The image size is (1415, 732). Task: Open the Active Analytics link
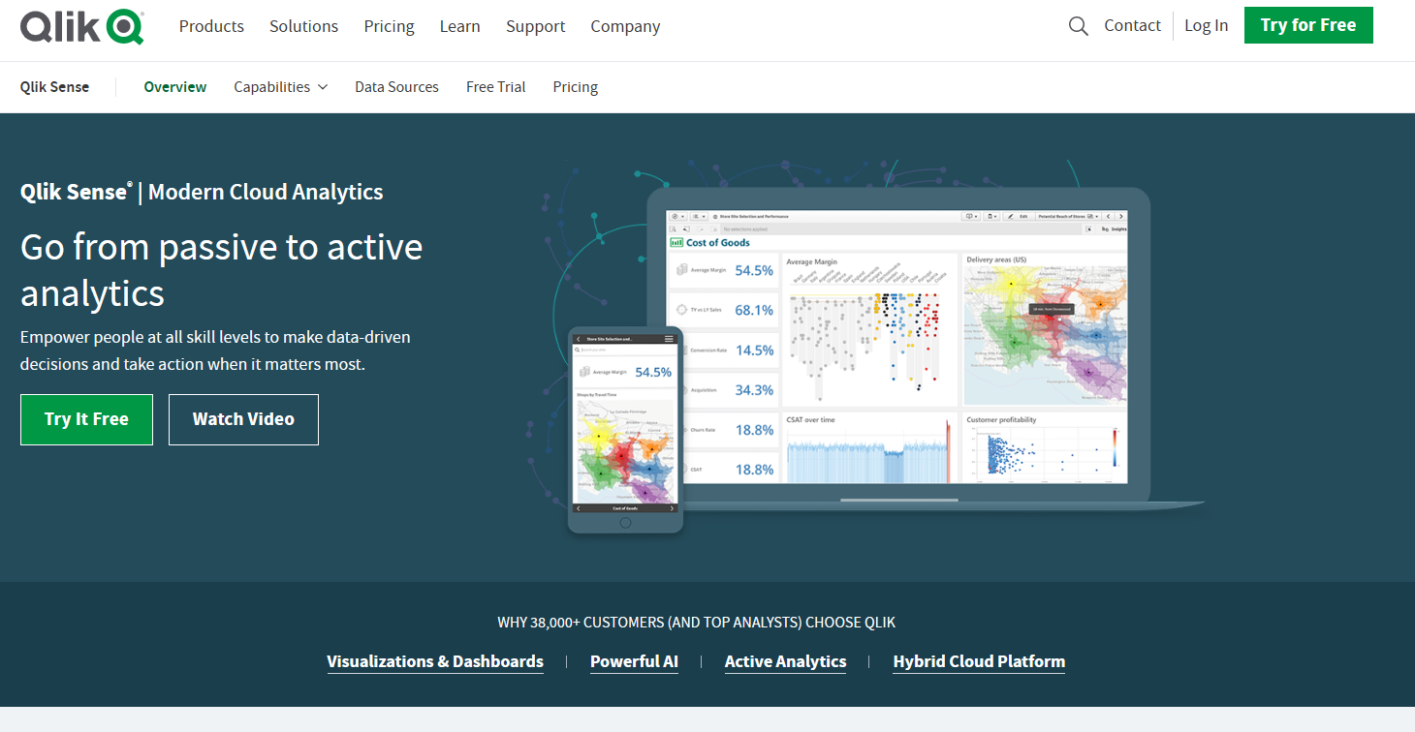(x=785, y=661)
